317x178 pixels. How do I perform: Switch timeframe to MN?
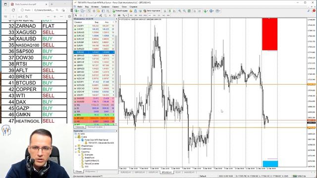[168, 15]
